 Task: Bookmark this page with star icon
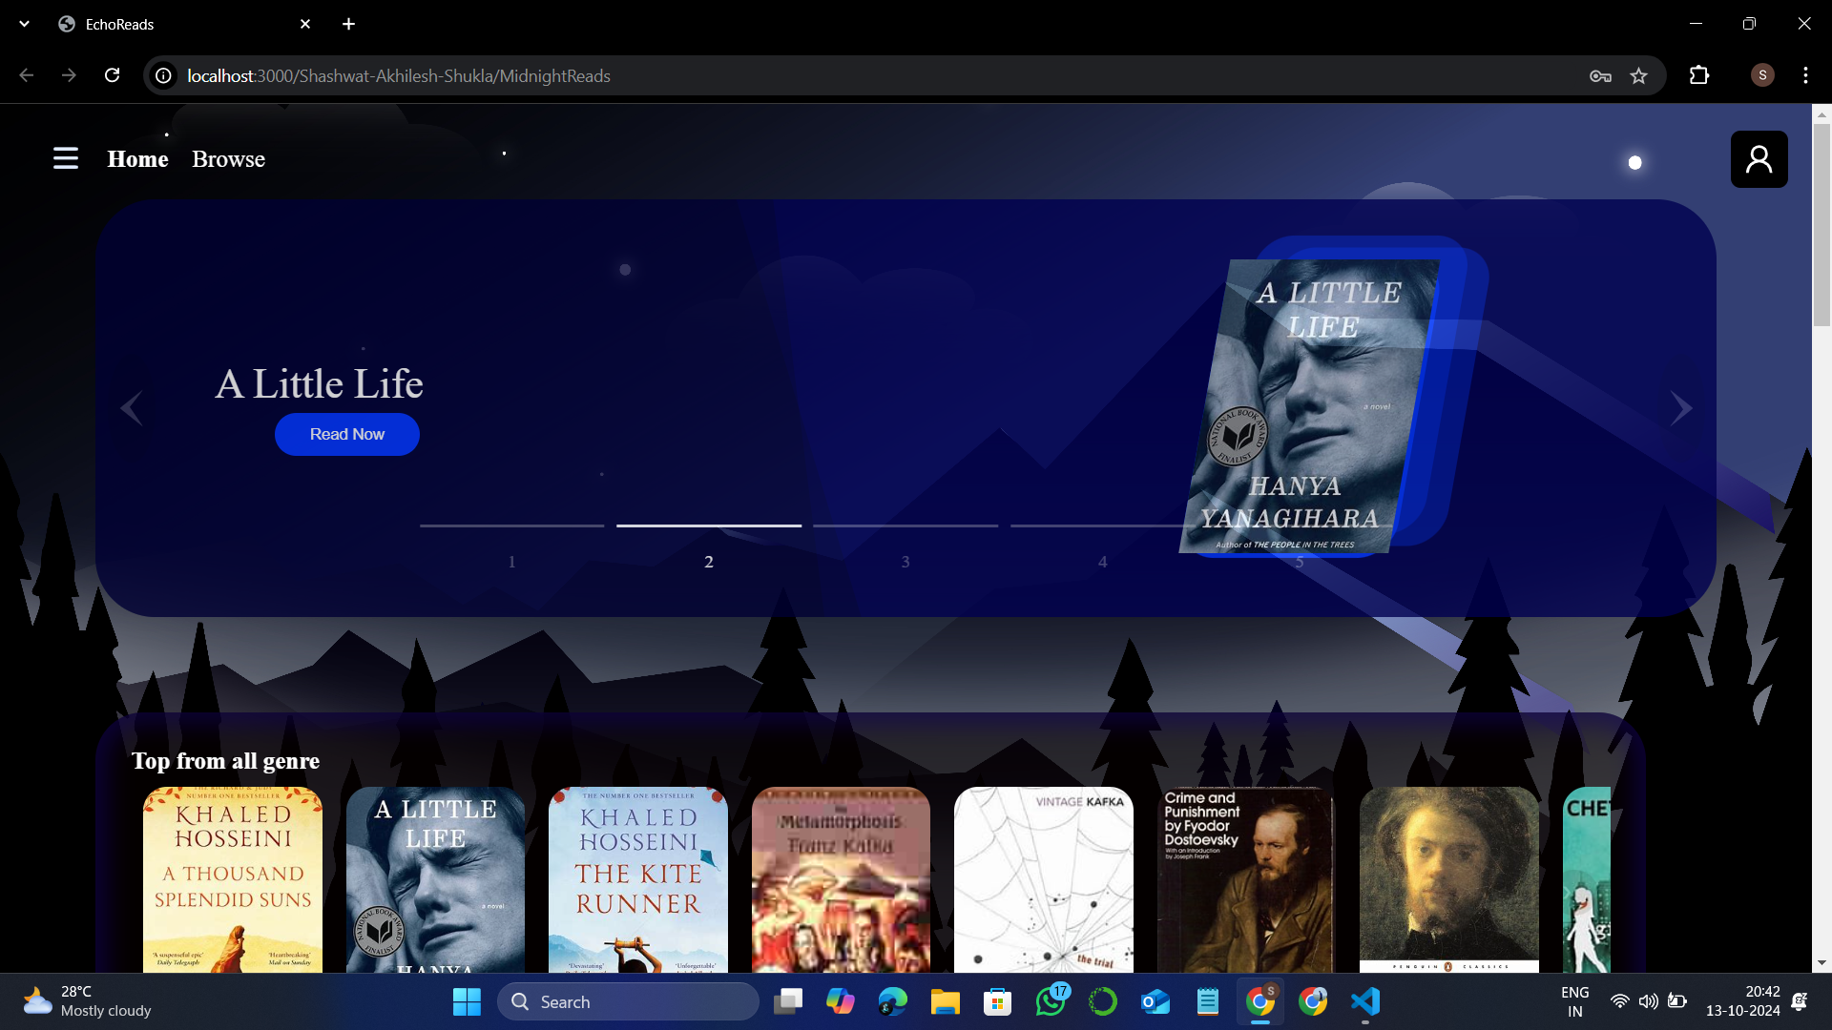click(x=1638, y=75)
